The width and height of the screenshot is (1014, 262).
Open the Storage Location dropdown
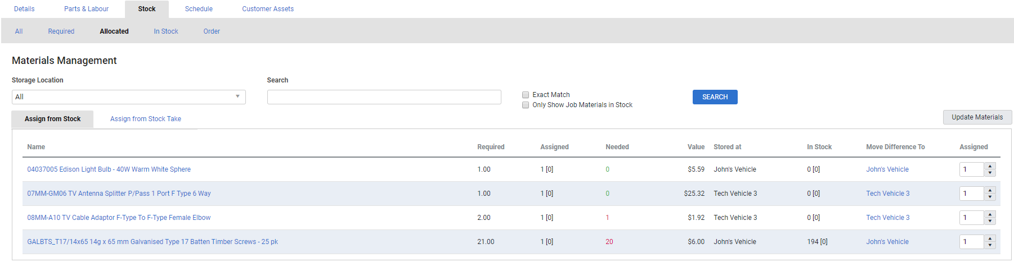[128, 97]
